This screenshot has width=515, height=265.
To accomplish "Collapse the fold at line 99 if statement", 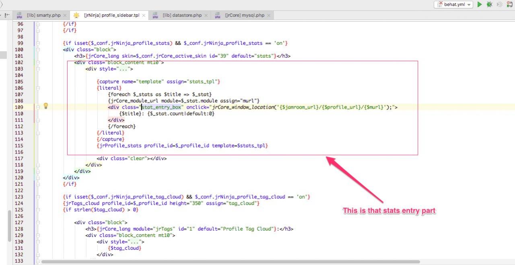I will point(38,43).
